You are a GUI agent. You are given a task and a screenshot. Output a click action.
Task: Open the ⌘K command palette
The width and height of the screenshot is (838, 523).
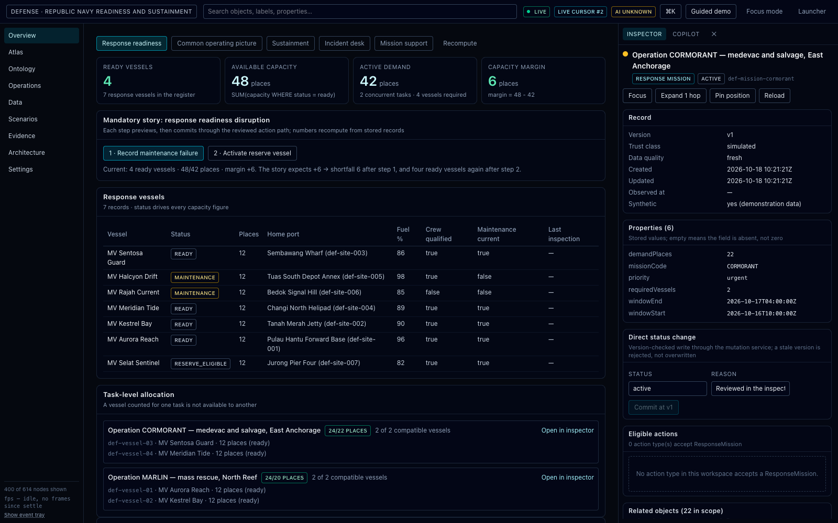click(670, 12)
